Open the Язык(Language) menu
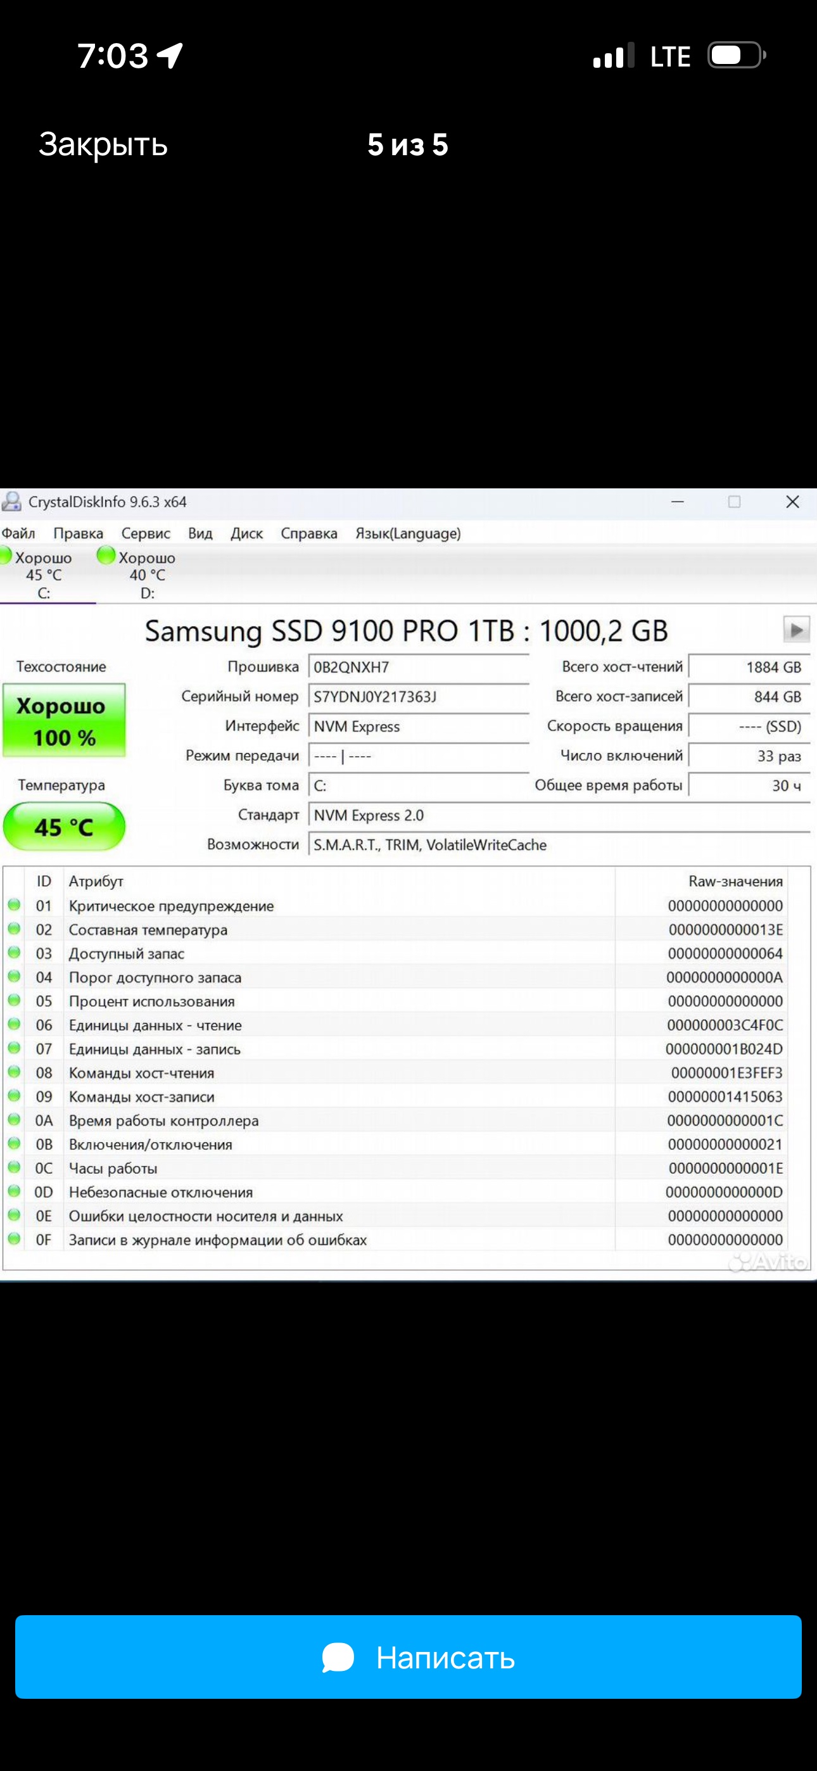 click(x=408, y=533)
